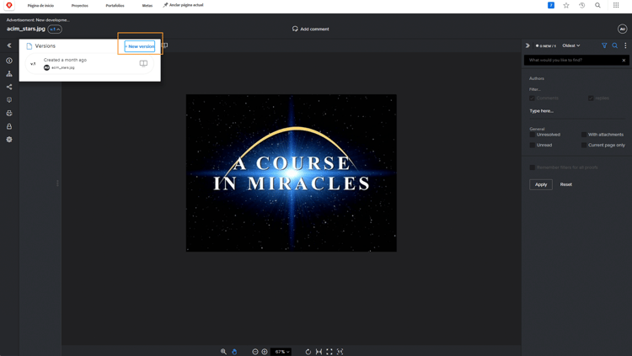The width and height of the screenshot is (632, 356).
Task: Select the zoom magnifier tool
Action: [223, 352]
